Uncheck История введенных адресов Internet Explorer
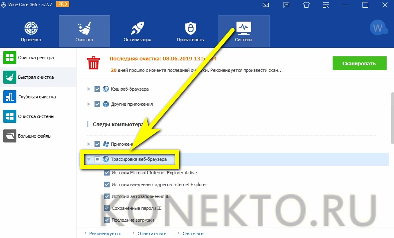394x238 pixels. (107, 185)
